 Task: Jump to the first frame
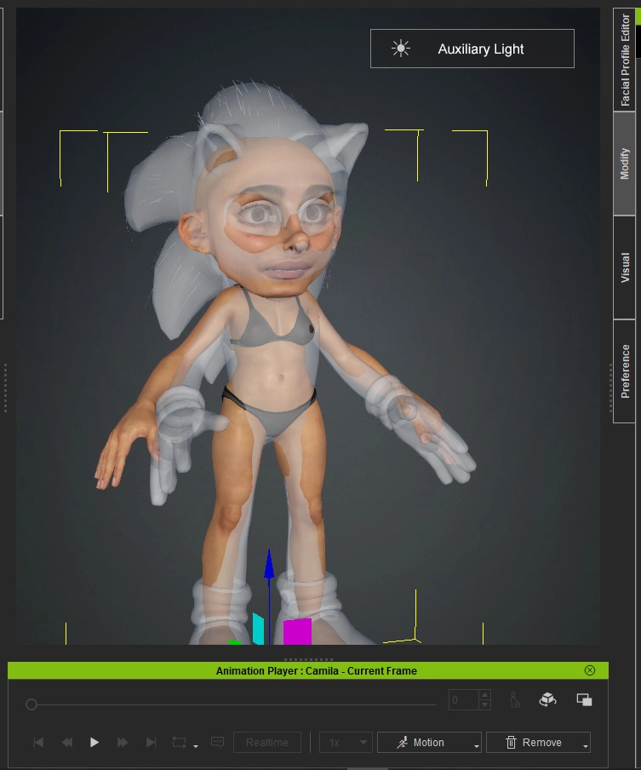38,743
